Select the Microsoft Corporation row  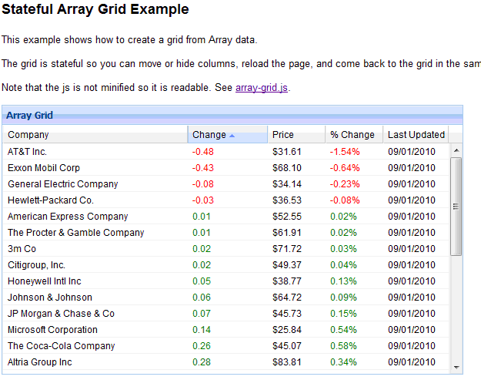click(225, 330)
